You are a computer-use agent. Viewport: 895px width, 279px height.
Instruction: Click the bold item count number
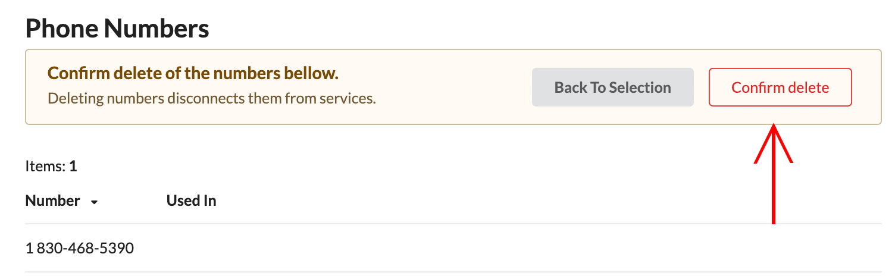73,167
